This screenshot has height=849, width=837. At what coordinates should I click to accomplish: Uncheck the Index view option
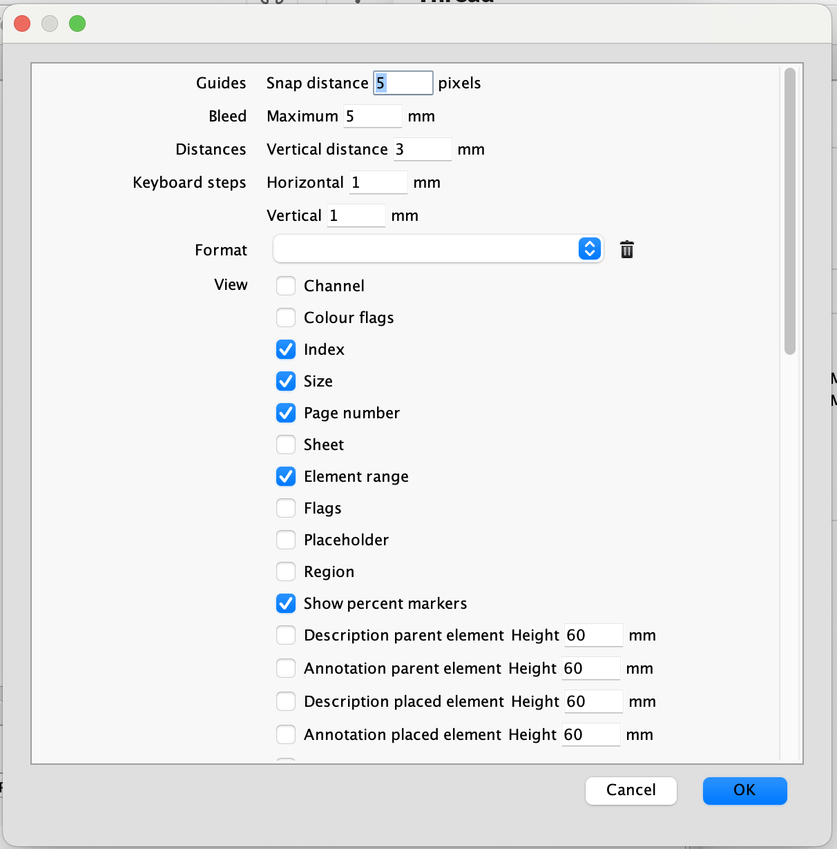[x=286, y=349]
